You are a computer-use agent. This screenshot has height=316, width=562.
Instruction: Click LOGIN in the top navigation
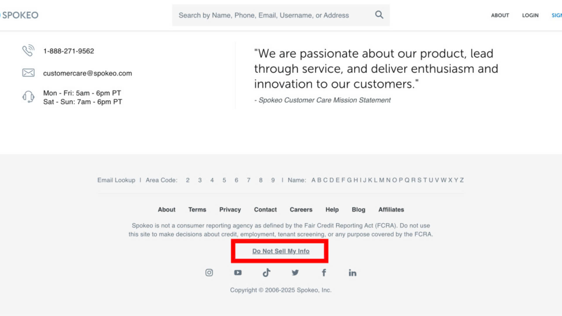[530, 15]
